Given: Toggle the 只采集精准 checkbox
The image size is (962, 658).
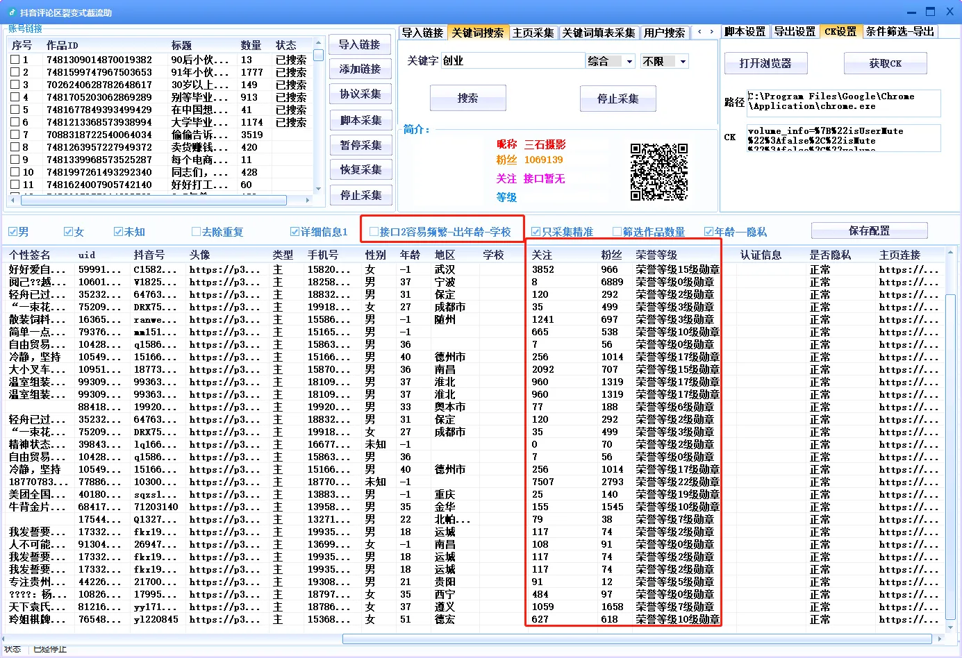Looking at the screenshot, I should (535, 231).
